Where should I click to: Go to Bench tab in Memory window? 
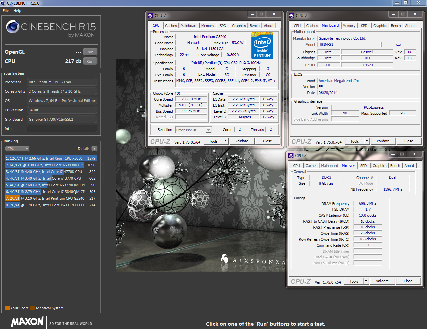[x=395, y=166]
